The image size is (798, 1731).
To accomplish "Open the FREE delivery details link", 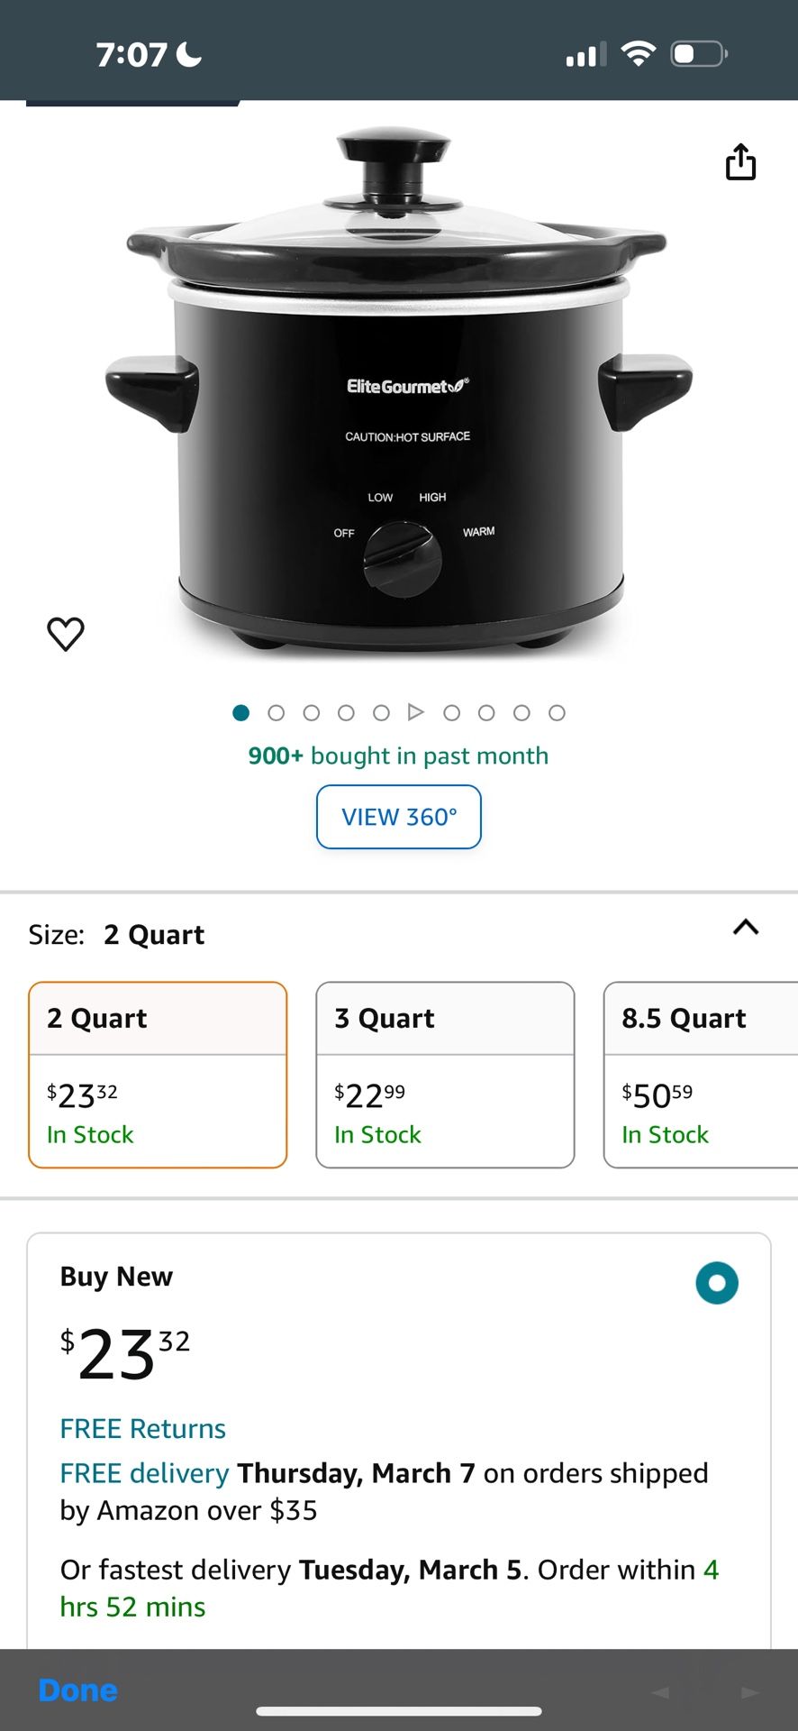I will tap(144, 1473).
